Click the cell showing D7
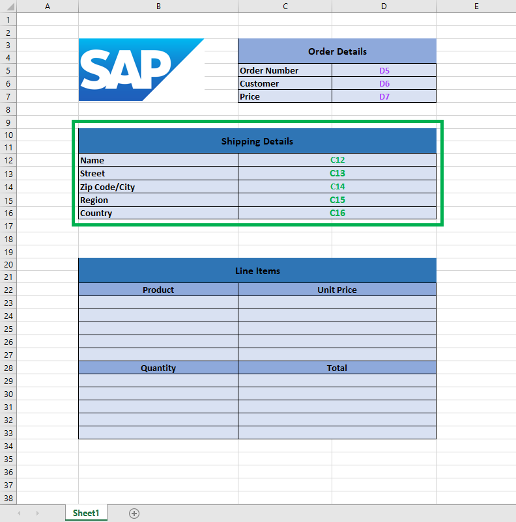The image size is (516, 522). point(384,96)
